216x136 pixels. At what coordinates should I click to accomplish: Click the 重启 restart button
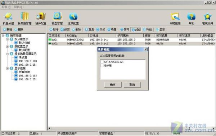[89, 29]
